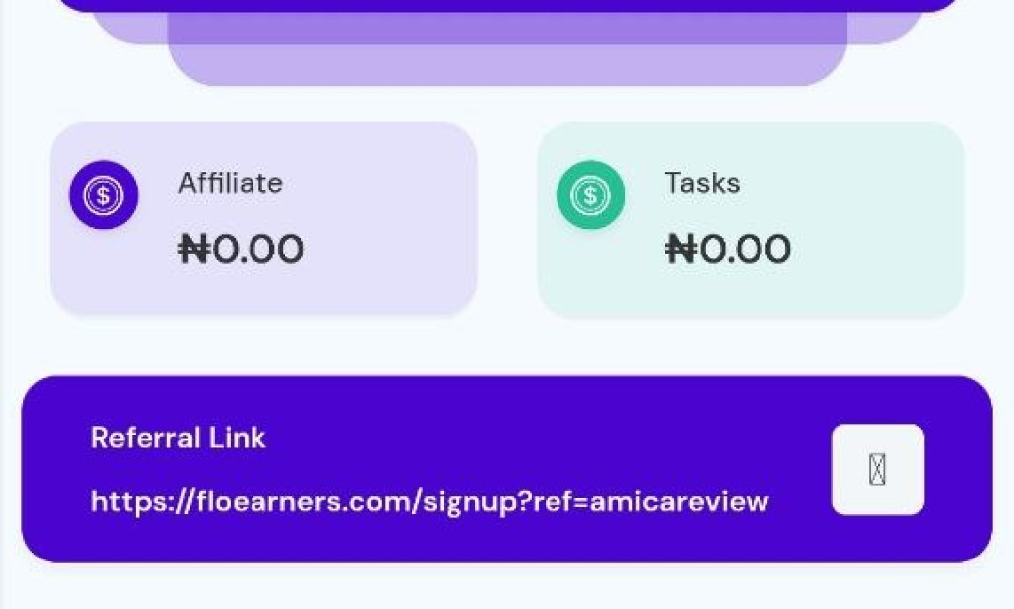Click the Tasks balance showing ₦0.00
This screenshot has width=1014, height=609.
pyautogui.click(x=729, y=249)
